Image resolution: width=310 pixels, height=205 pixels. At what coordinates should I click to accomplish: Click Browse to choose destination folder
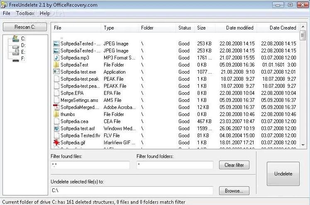(x=234, y=191)
